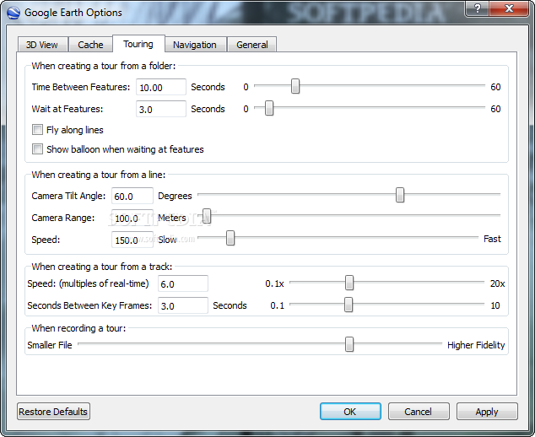Image resolution: width=535 pixels, height=437 pixels.
Task: Click the Seconds Between Key Frames field
Action: [x=183, y=305]
